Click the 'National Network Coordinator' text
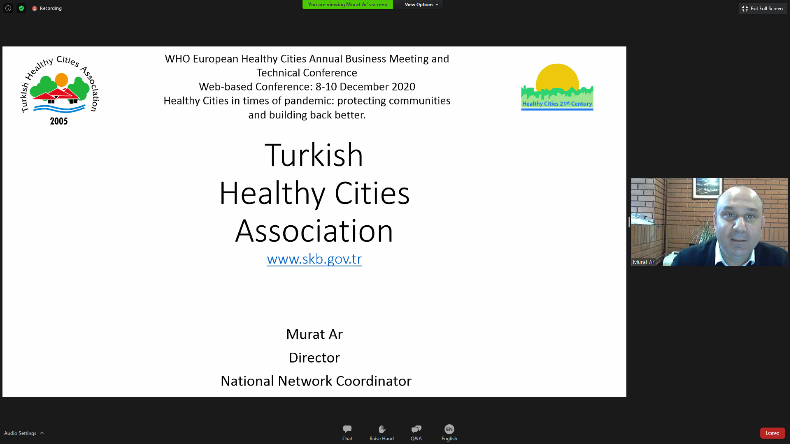 316,381
